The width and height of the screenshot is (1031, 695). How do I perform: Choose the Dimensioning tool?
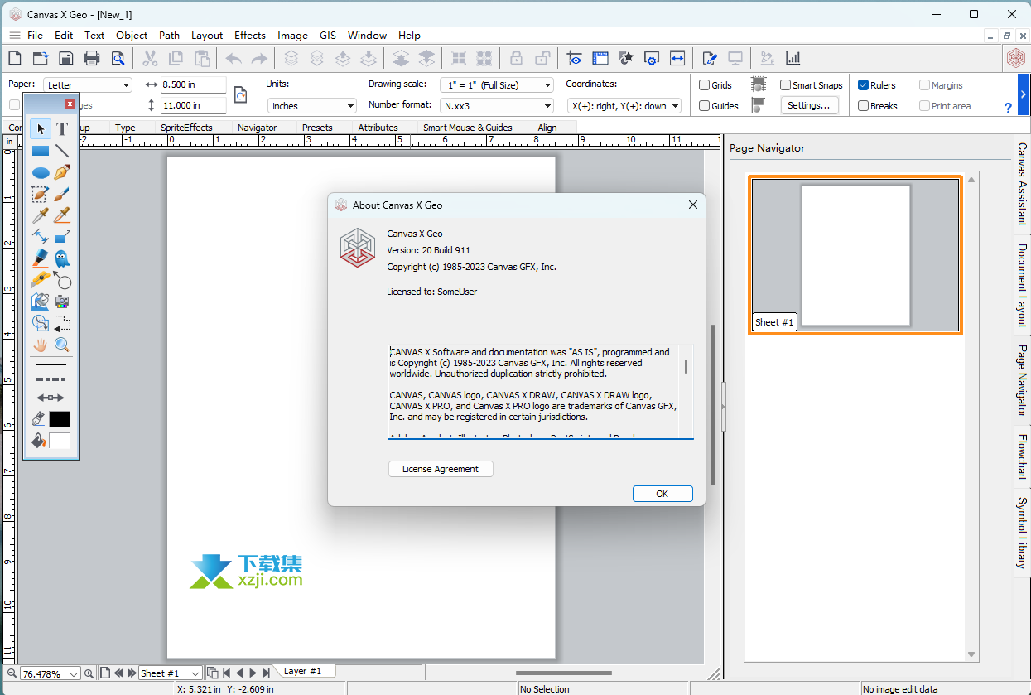click(x=41, y=237)
